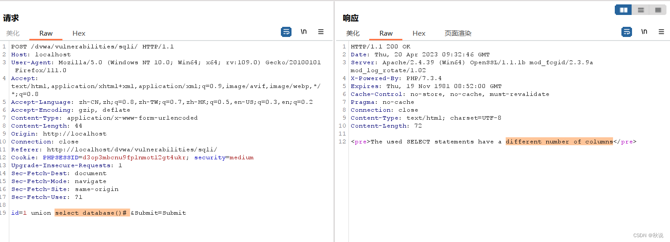Click the Upgrade-Insecure-Requests: 1 line

[67, 165]
